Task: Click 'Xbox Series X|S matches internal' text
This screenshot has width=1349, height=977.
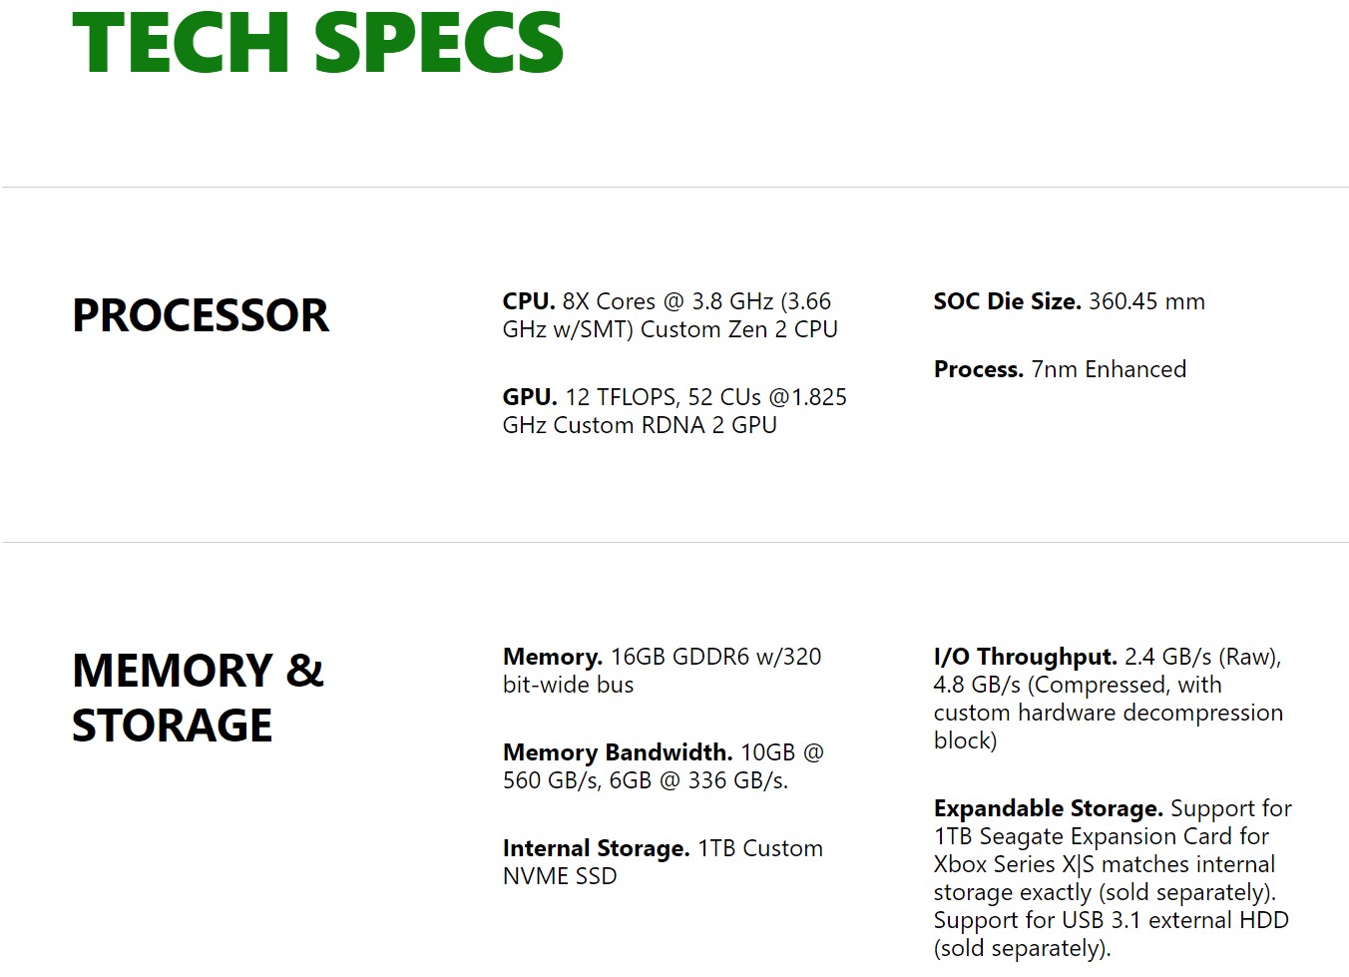Action: (x=1105, y=864)
